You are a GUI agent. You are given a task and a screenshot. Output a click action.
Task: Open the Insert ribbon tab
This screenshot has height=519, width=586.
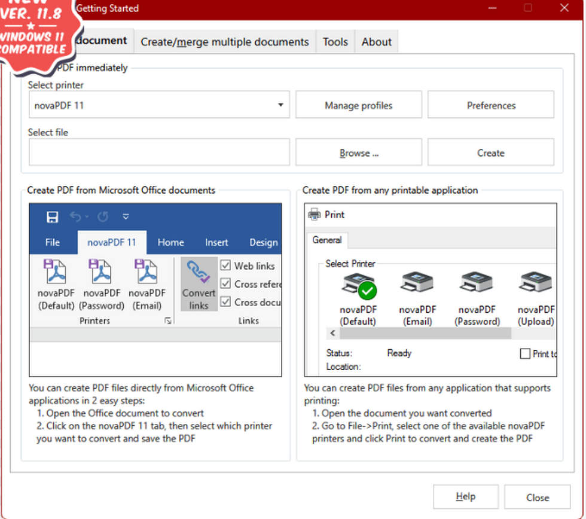click(x=216, y=243)
